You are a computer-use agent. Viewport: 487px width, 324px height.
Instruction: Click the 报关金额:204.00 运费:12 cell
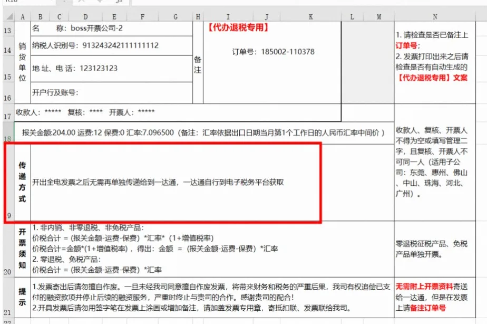[204, 133]
